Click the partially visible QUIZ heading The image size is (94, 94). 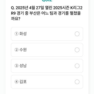(47, 1)
